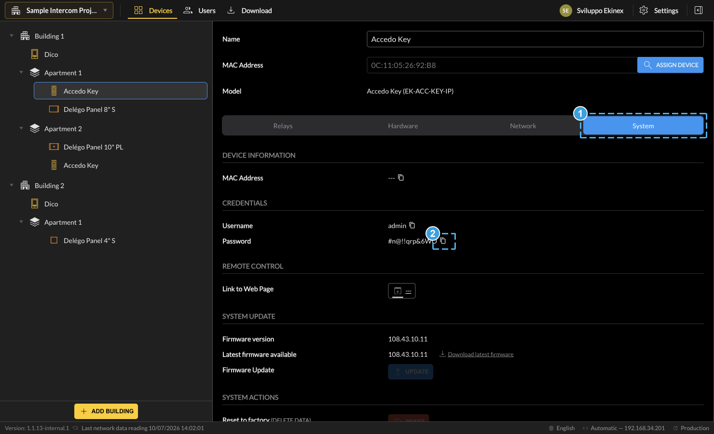Screen dimensions: 714x434
Task: Click the Dico device icon under Building 1
Action: pos(35,54)
